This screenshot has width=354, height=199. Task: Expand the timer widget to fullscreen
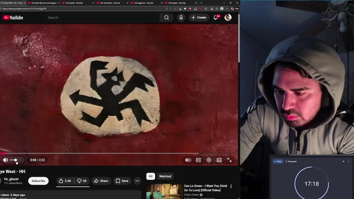[348, 161]
